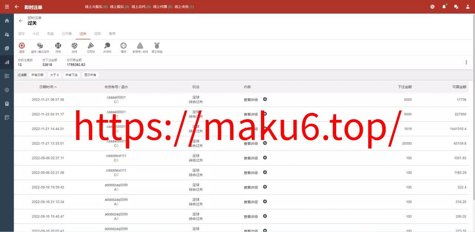
Task: Open 查看详细 for 2022-11-21 08:57:38 bet
Action: (250, 99)
